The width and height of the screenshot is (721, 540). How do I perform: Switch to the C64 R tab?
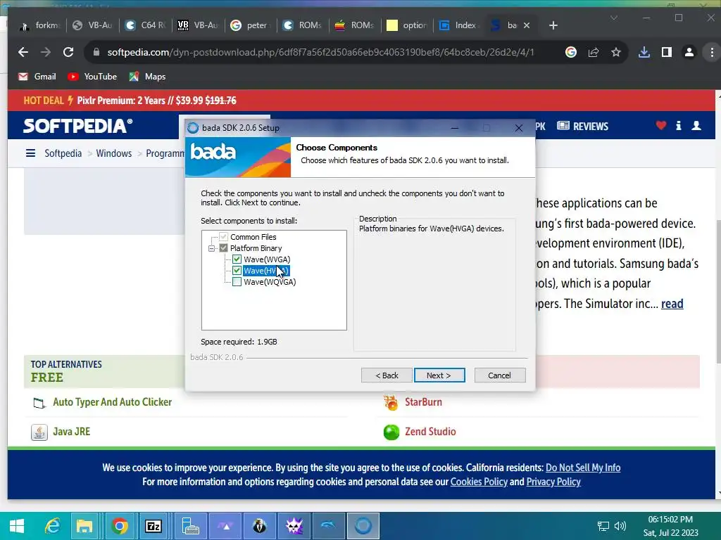point(146,25)
